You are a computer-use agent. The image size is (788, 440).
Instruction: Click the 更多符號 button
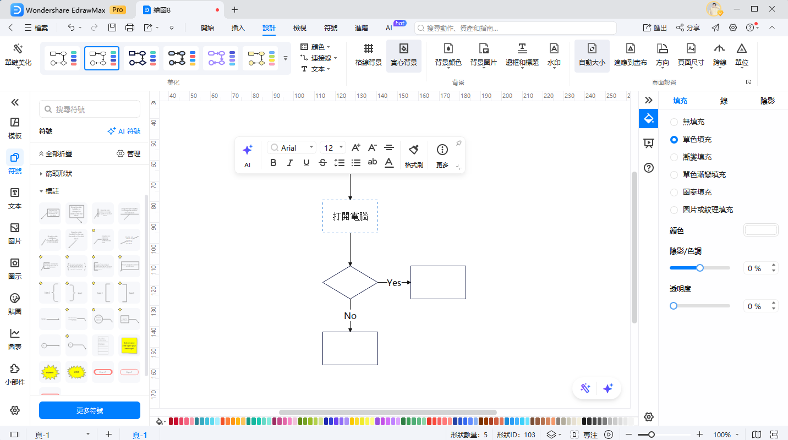coord(89,410)
